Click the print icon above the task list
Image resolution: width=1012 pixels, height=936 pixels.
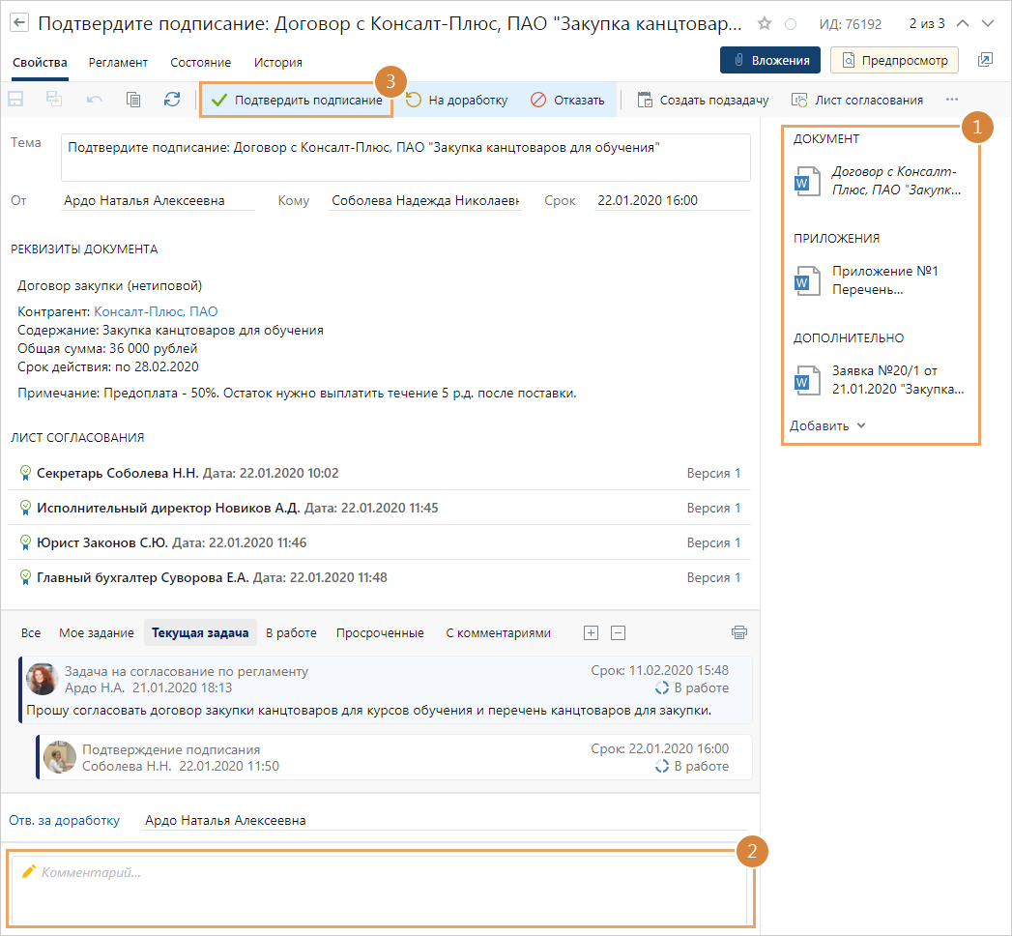tap(739, 632)
